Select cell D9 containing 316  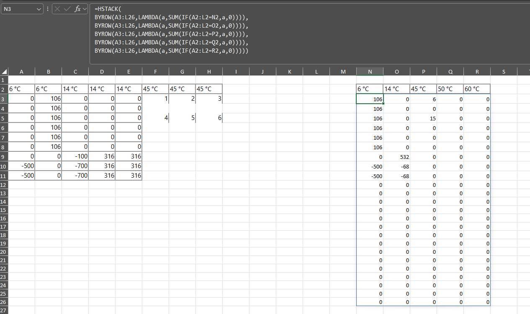(102, 156)
